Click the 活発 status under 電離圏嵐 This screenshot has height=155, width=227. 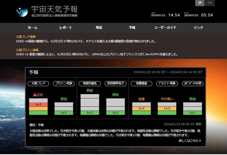coord(141,99)
